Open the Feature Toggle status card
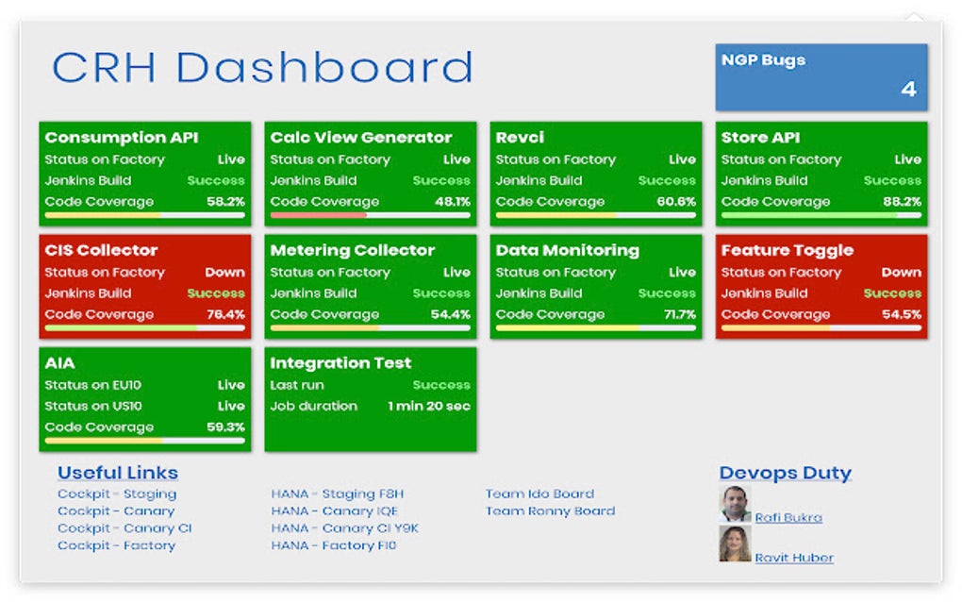Screen dimensions: 962x602 coord(821,287)
